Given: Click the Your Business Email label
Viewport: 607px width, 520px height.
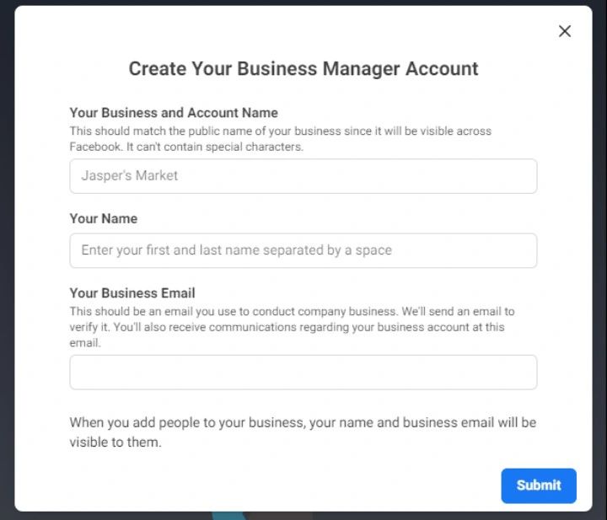Looking at the screenshot, I should (132, 293).
